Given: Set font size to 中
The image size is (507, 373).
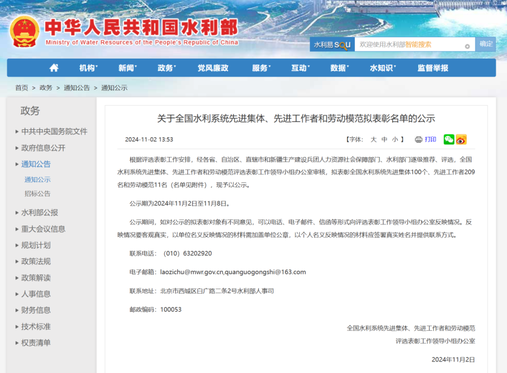Looking at the screenshot, I should click(384, 139).
